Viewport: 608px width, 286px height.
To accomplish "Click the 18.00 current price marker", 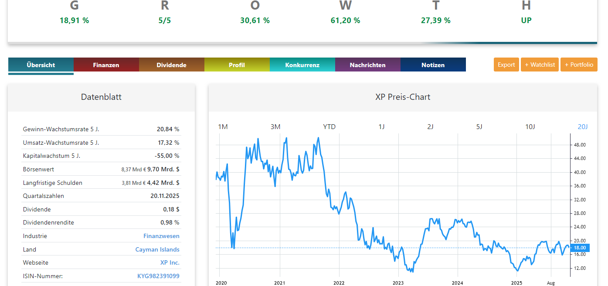I will click(x=579, y=247).
